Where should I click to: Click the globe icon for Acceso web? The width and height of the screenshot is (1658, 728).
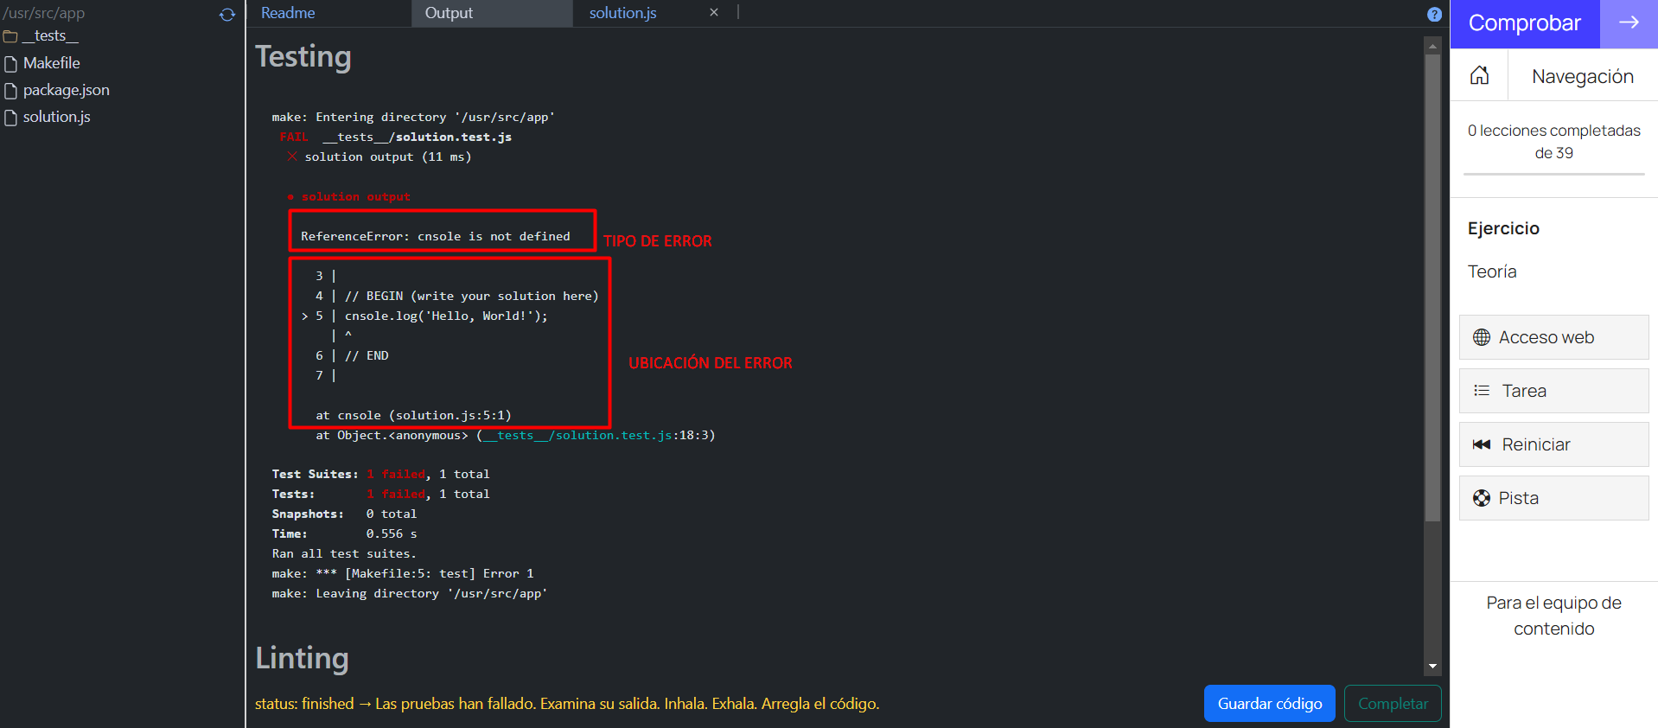pyautogui.click(x=1482, y=337)
